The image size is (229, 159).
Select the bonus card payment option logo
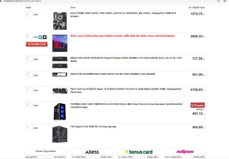139,152
